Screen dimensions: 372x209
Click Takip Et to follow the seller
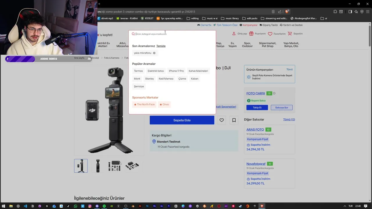point(257,107)
